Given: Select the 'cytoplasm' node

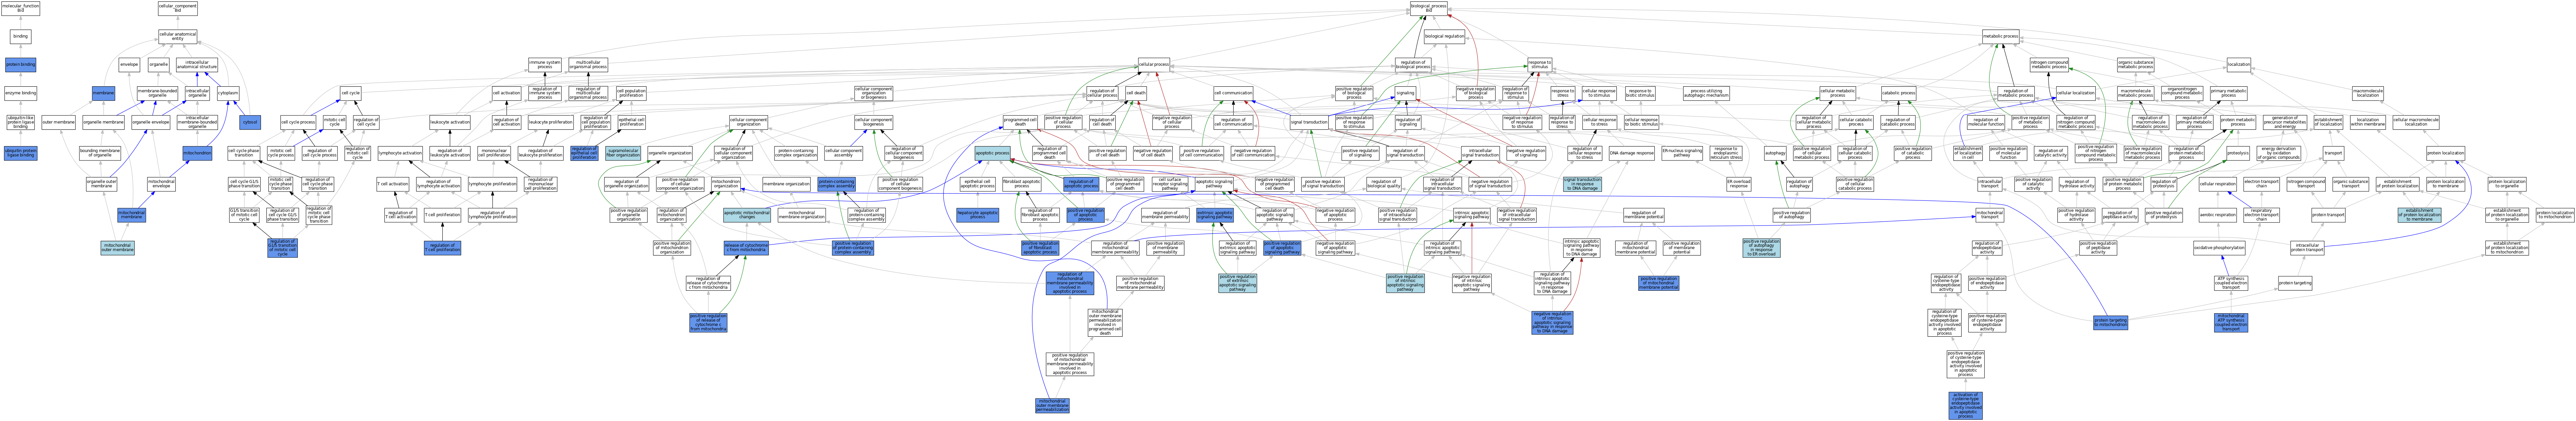Looking at the screenshot, I should [x=228, y=93].
